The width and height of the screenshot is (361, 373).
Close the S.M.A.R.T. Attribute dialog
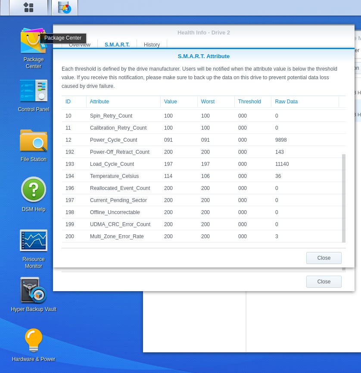pos(324,258)
